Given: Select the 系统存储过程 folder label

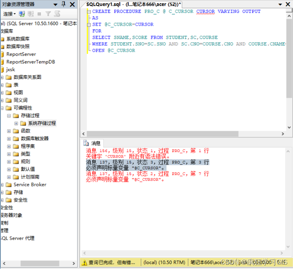Looking at the screenshot, I should tap(42, 123).
